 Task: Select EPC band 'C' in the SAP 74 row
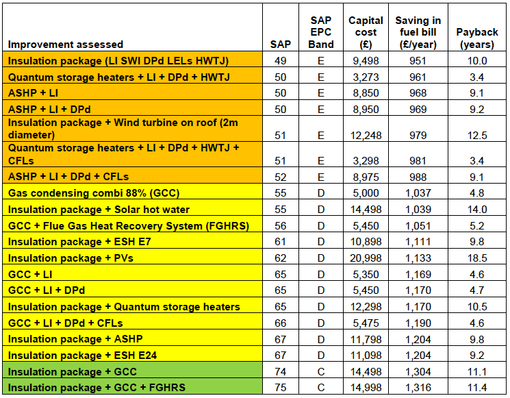(320, 372)
